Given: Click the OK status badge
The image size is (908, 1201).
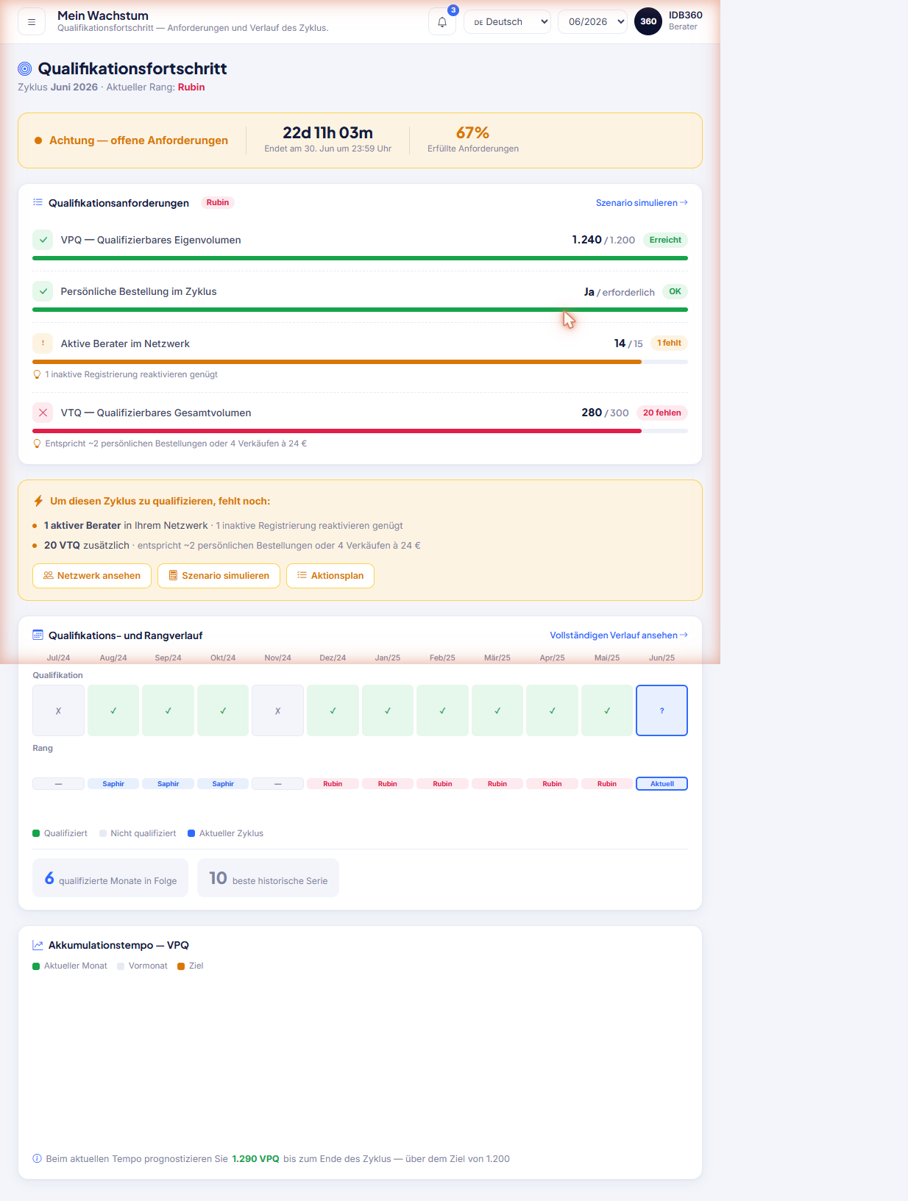Looking at the screenshot, I should click(x=675, y=291).
